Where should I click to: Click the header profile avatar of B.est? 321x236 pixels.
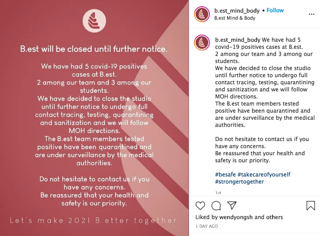click(202, 14)
